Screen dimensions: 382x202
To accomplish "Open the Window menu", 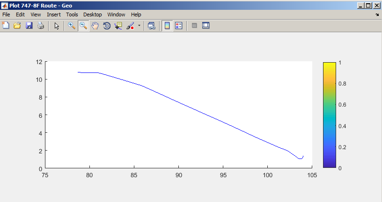I will 116,14.
